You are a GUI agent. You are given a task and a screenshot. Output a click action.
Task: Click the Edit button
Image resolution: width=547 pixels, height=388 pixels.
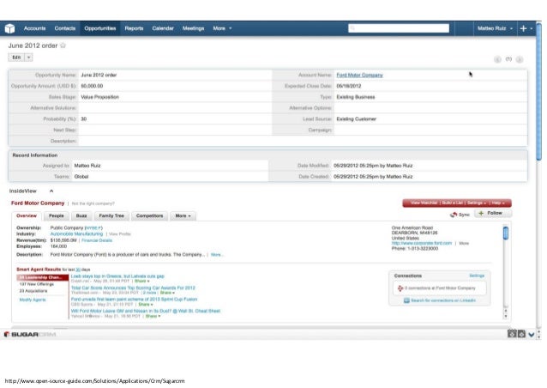pos(16,58)
